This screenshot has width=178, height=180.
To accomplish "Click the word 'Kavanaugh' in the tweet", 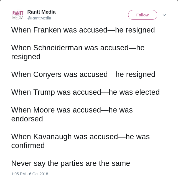I will (52, 137).
